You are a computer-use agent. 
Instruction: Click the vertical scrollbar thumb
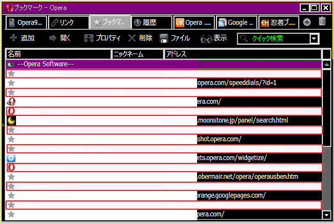[x=326, y=108]
